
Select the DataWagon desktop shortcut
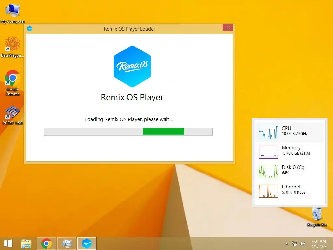click(x=12, y=47)
